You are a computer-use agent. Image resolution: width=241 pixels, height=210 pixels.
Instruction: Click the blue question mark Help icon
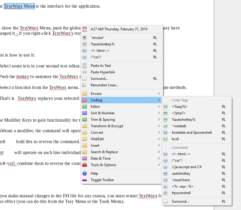[85, 173]
